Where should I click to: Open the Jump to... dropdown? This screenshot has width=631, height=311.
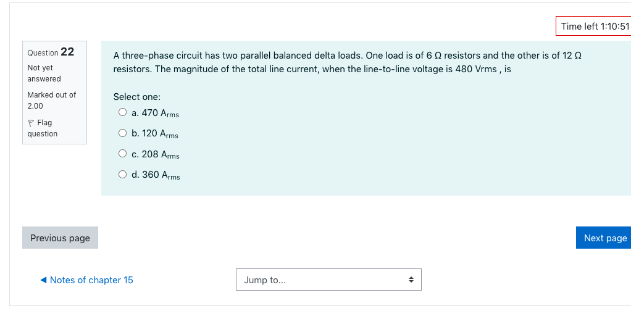tap(328, 280)
